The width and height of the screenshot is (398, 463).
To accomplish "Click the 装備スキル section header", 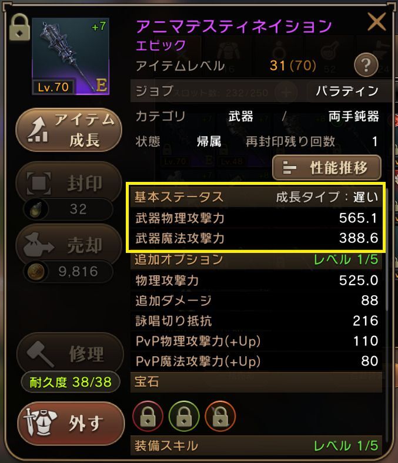I will [x=256, y=445].
